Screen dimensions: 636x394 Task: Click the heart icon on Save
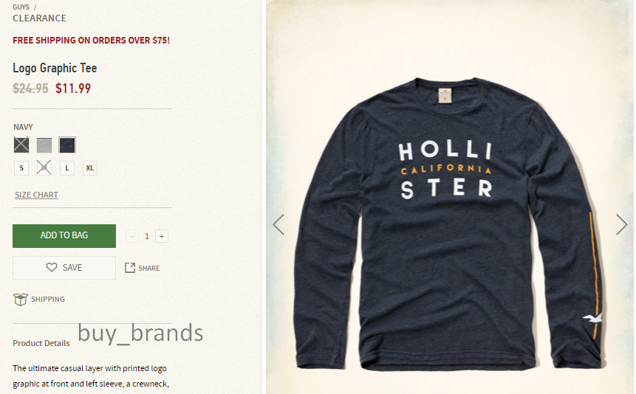[x=52, y=268]
